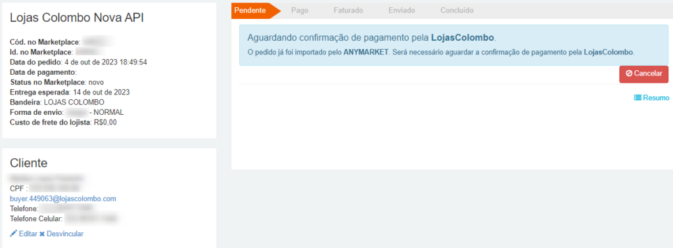673x248 pixels.
Task: Click the Id. no Marketplace label
Action: point(41,52)
